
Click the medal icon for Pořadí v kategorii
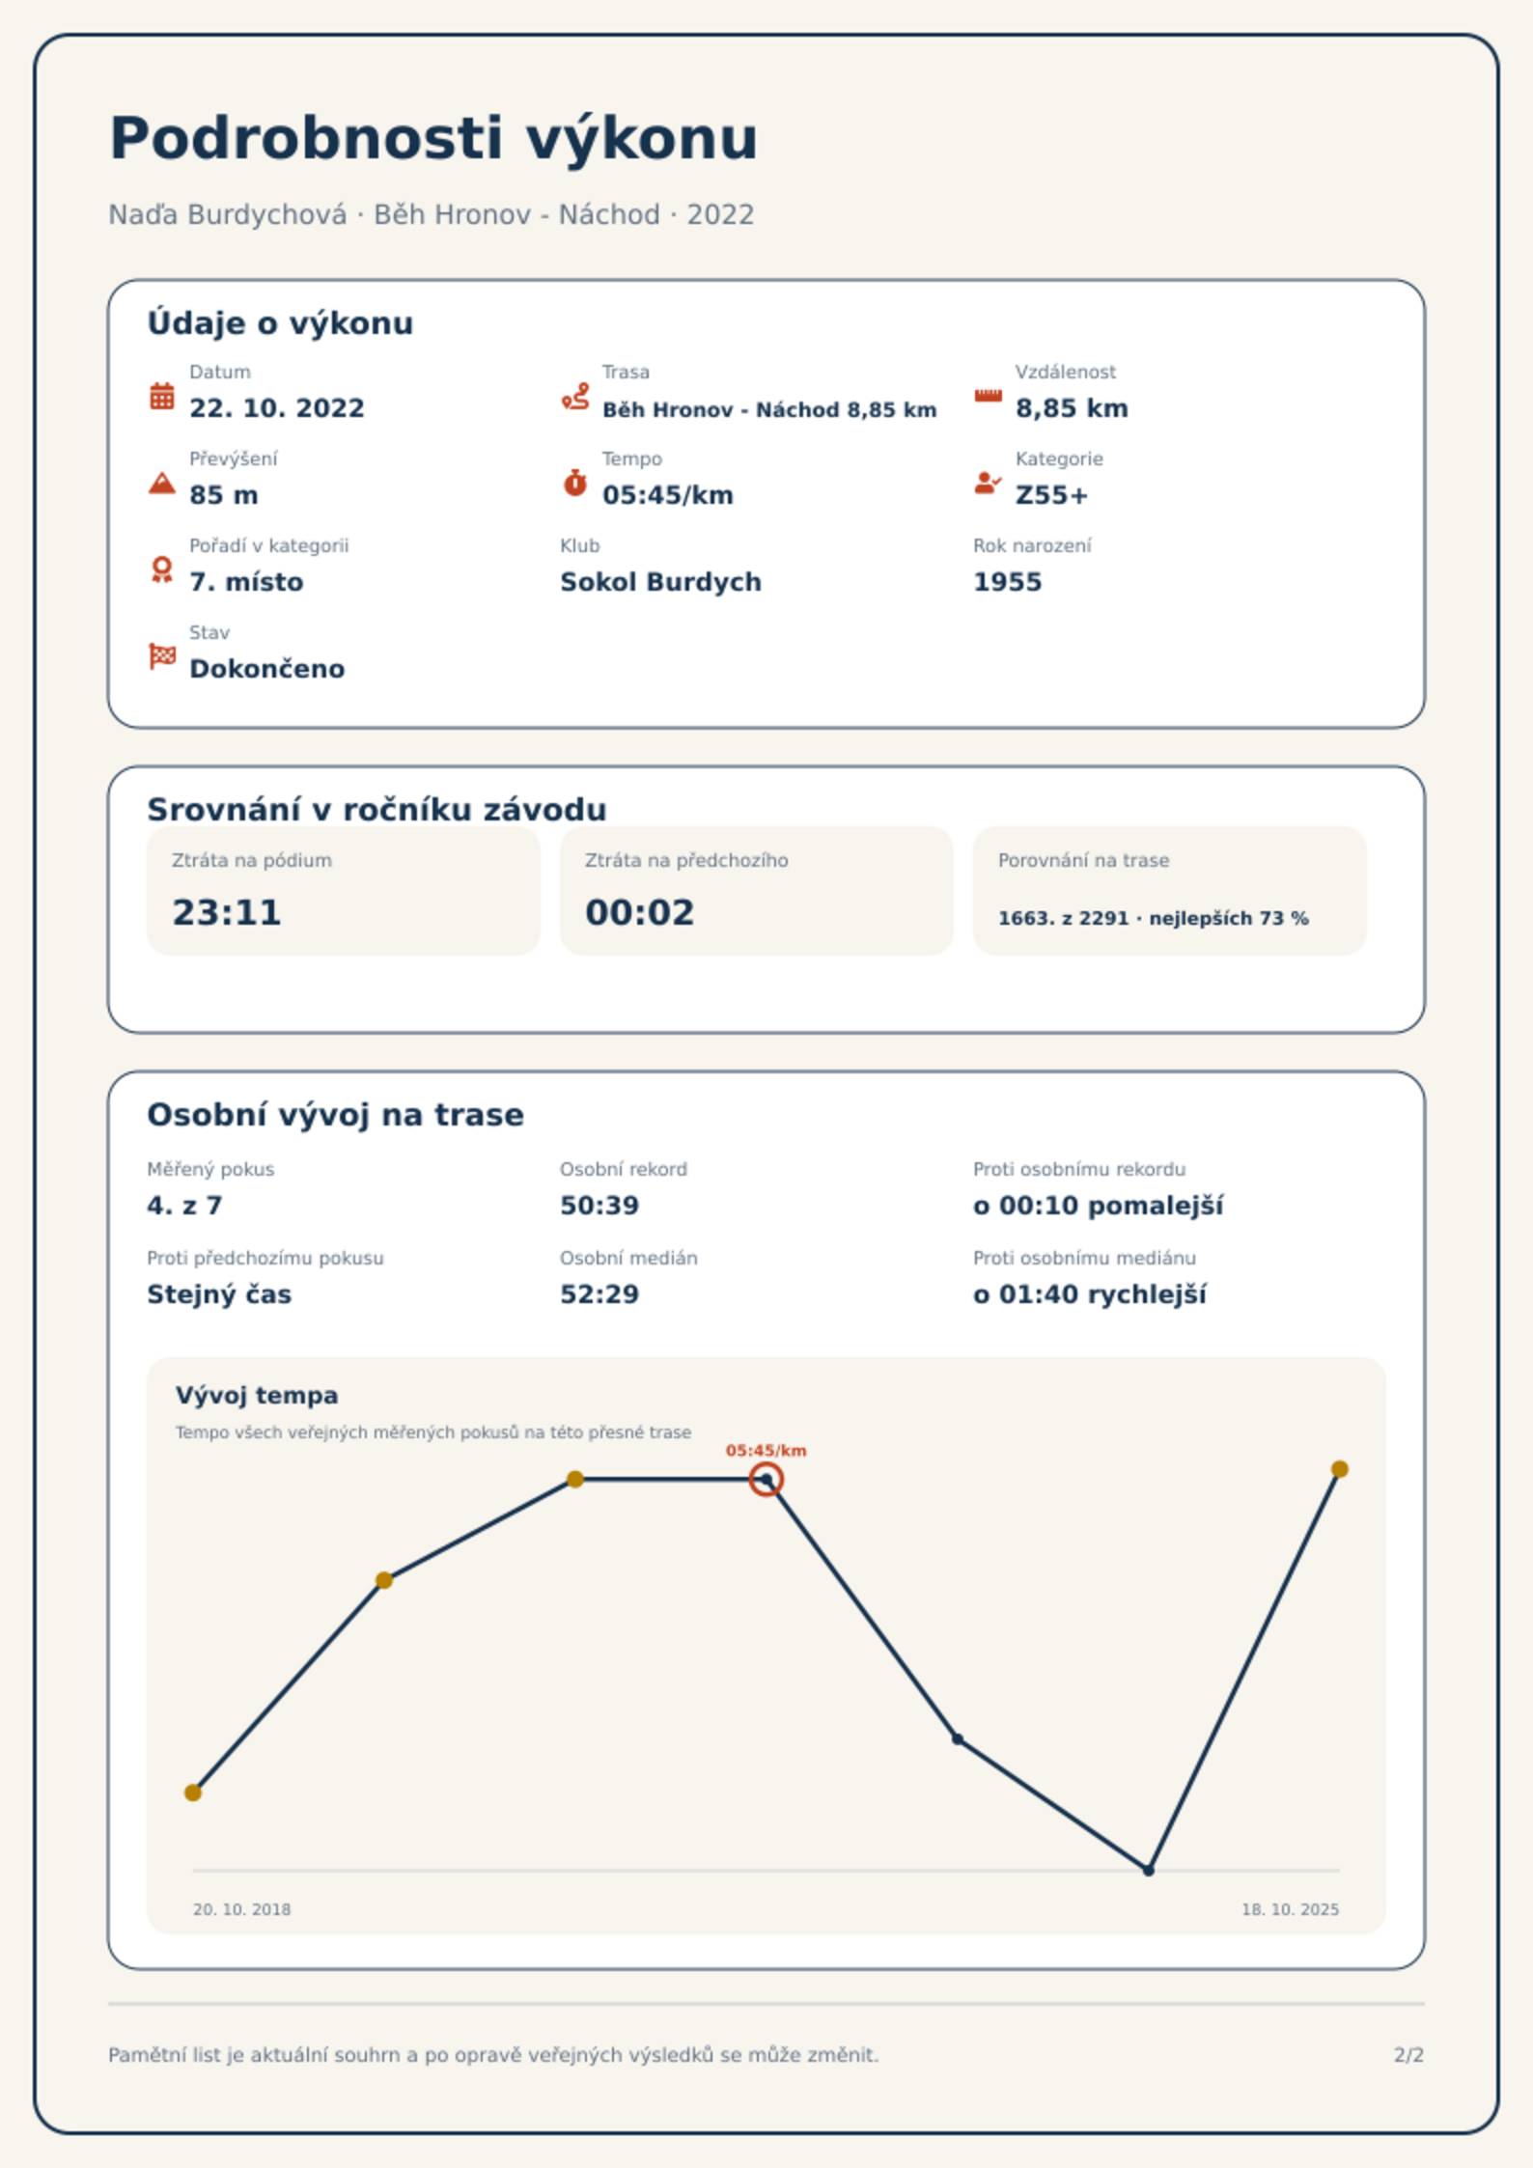tap(162, 570)
